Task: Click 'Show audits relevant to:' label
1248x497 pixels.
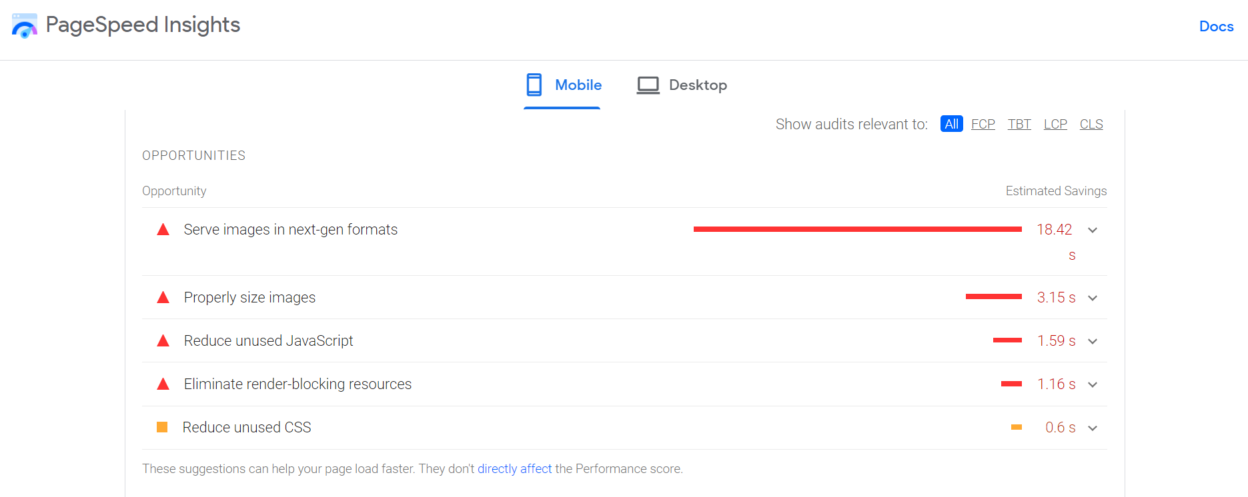Action: (x=852, y=125)
